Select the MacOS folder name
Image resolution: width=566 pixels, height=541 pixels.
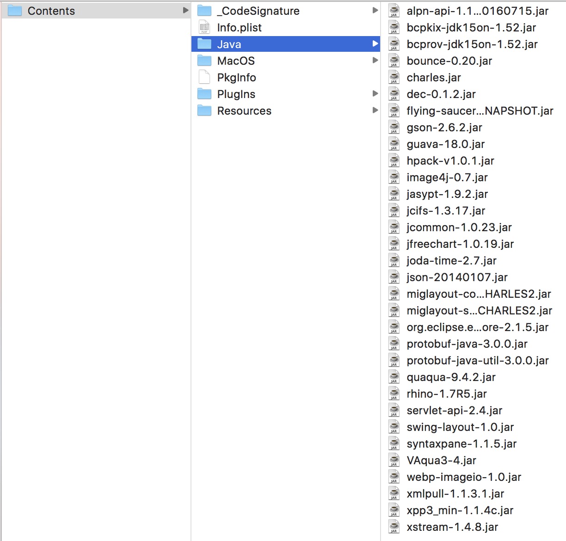click(x=236, y=61)
